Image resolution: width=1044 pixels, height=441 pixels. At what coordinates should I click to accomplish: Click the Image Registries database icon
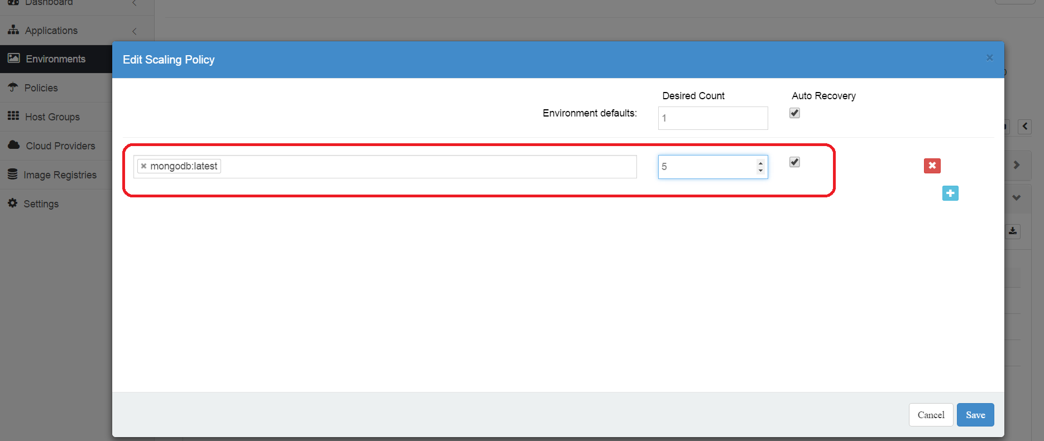12,174
